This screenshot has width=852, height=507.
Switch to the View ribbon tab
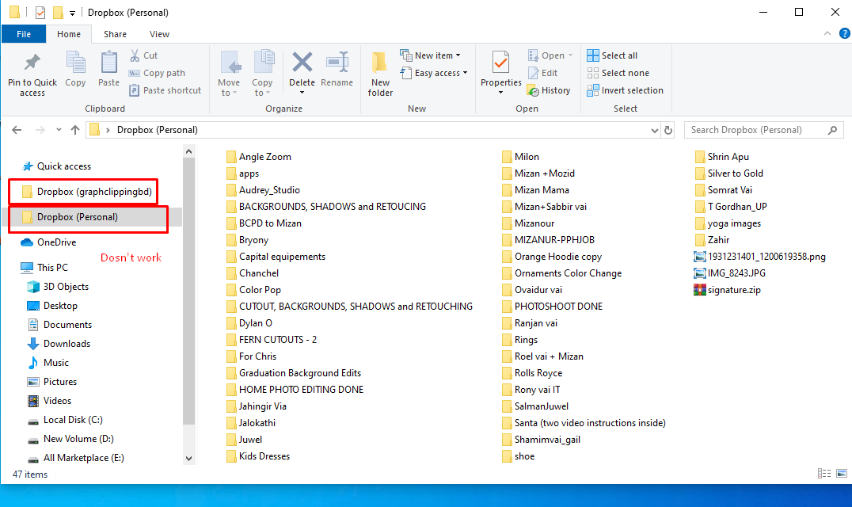pos(159,34)
